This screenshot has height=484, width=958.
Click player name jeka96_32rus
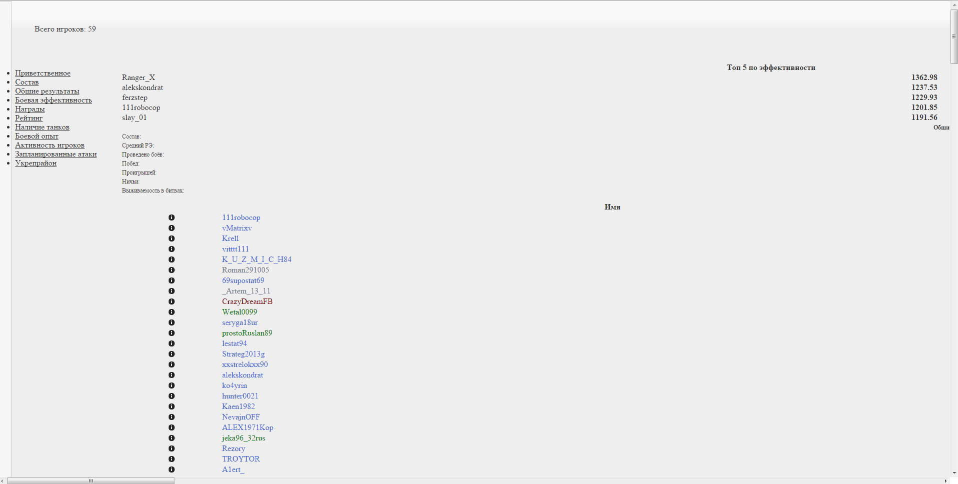point(243,438)
